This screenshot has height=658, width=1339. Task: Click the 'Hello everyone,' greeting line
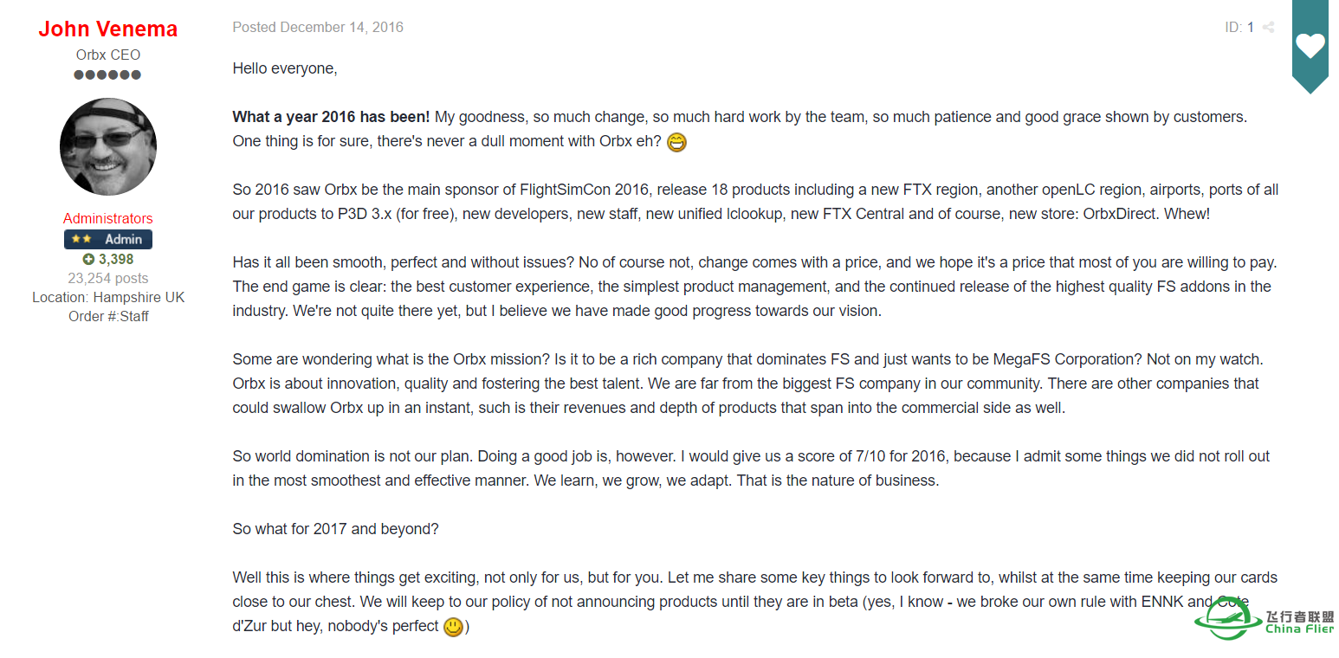[285, 68]
